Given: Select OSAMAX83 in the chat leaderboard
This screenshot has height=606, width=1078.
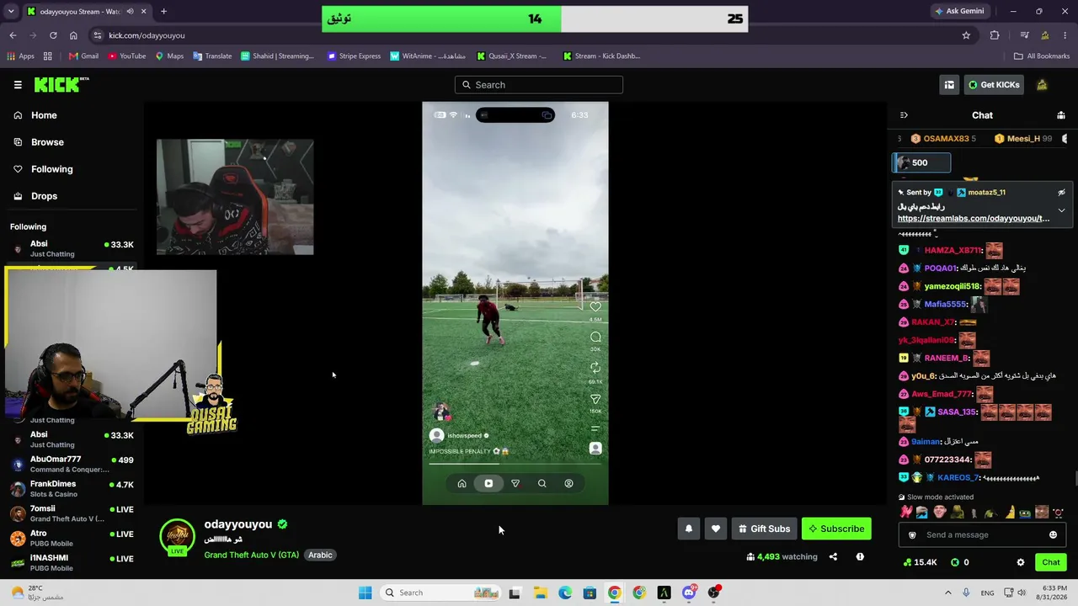Looking at the screenshot, I should coord(943,139).
